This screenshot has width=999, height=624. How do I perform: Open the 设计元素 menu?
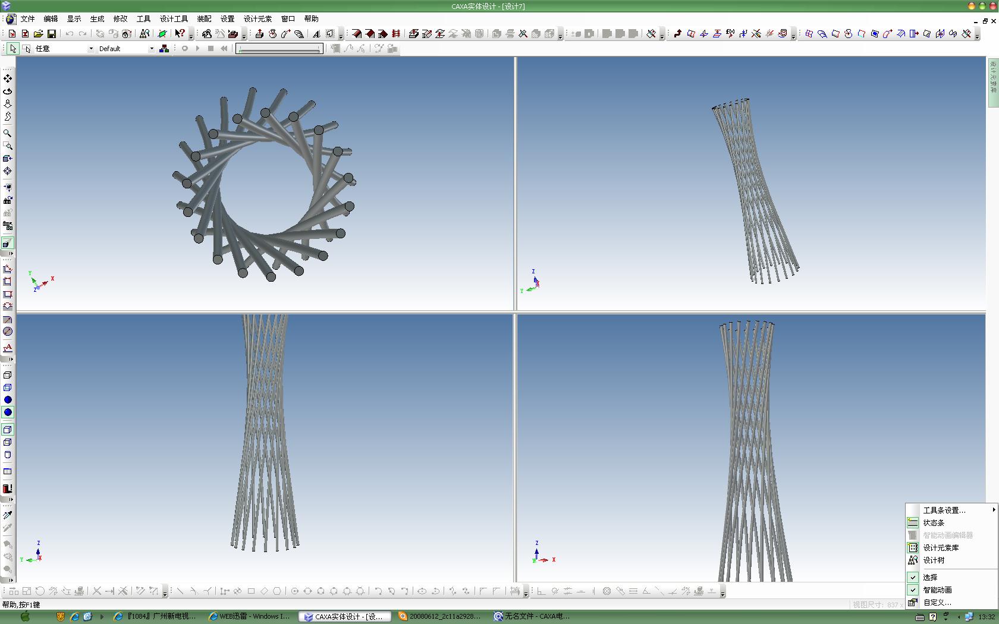pyautogui.click(x=257, y=19)
